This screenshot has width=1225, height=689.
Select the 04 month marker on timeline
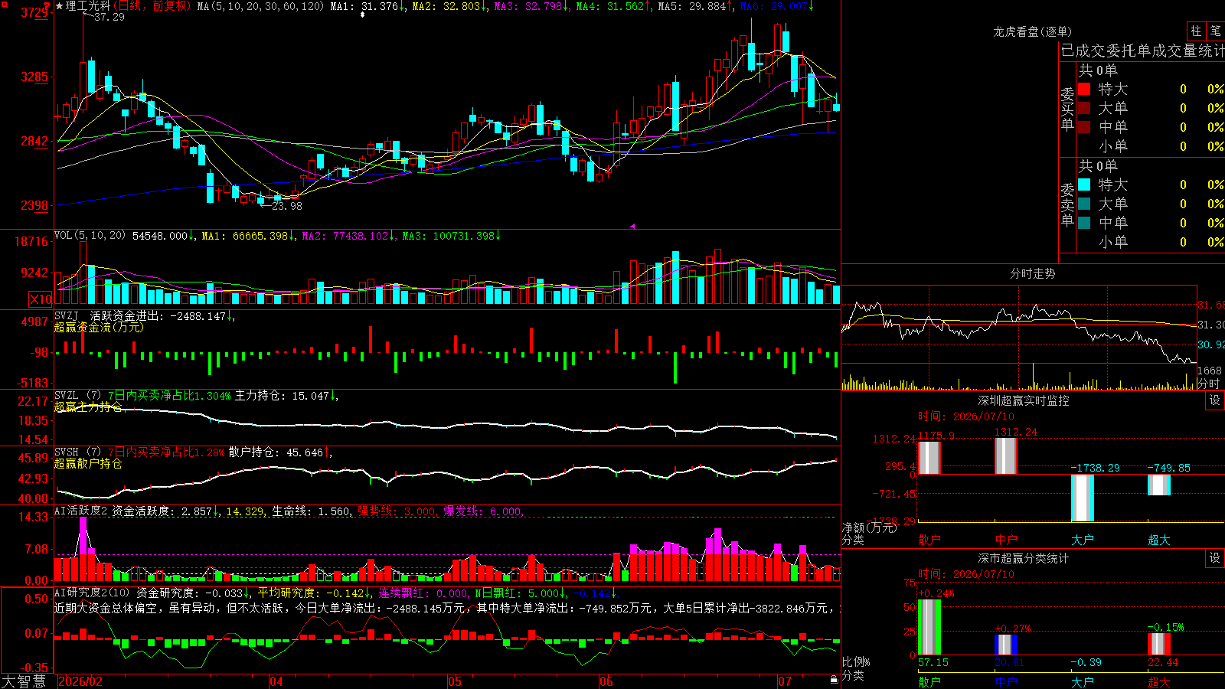[x=276, y=681]
